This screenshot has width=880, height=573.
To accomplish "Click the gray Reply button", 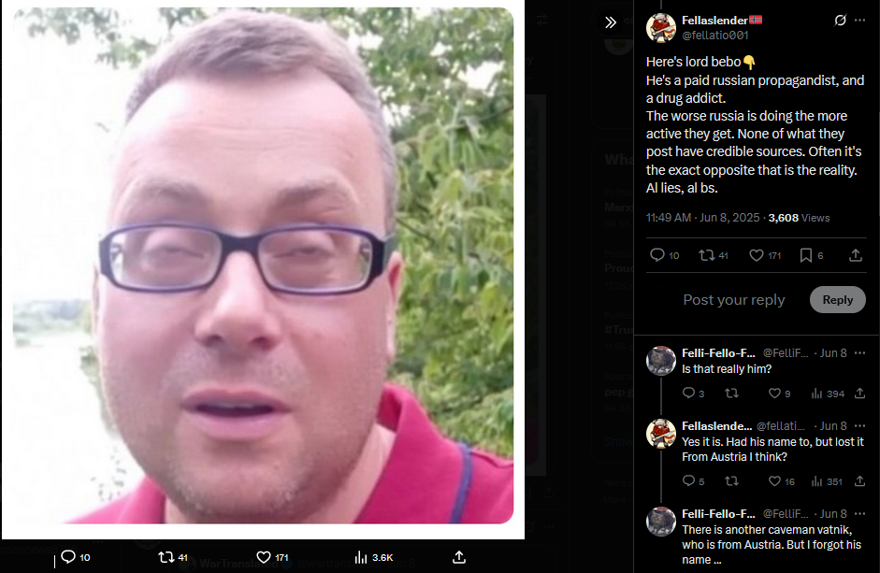I will click(x=837, y=300).
